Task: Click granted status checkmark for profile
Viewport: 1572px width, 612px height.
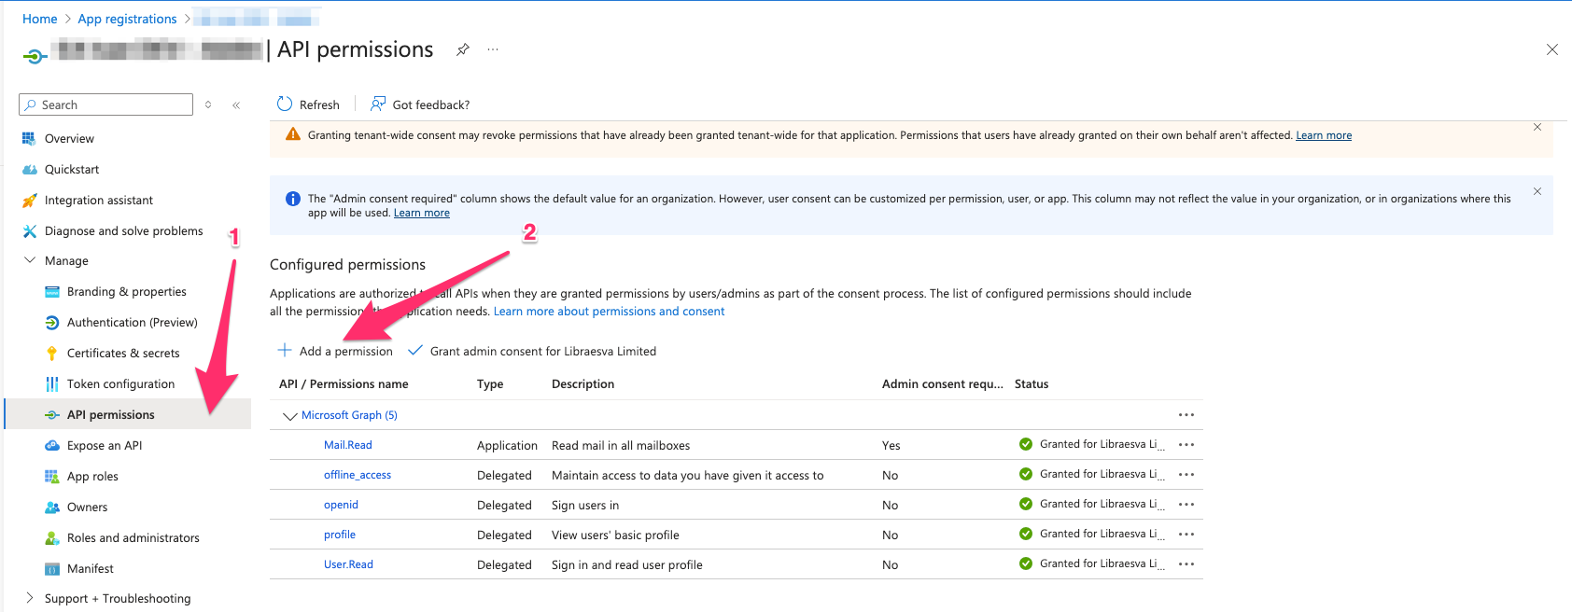Action: 1026,534
